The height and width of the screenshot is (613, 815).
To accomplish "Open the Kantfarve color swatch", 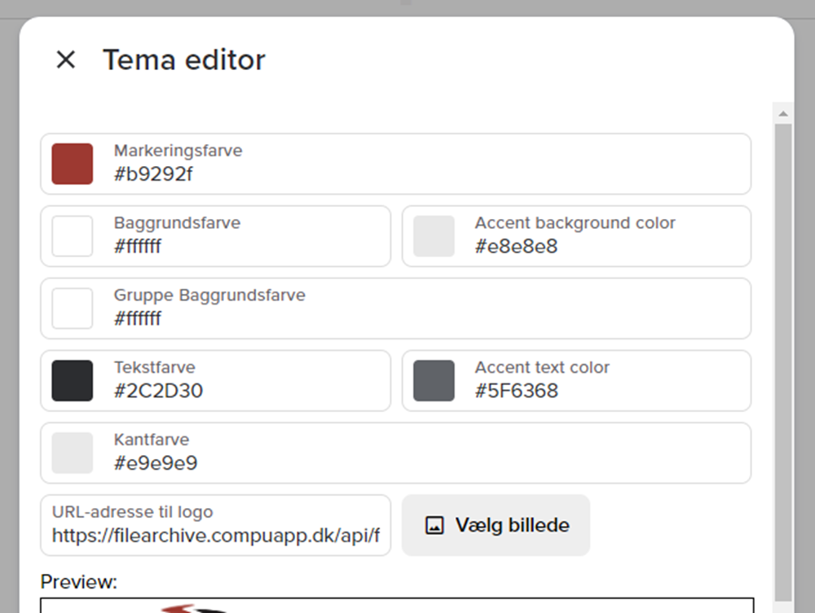I will click(x=73, y=453).
